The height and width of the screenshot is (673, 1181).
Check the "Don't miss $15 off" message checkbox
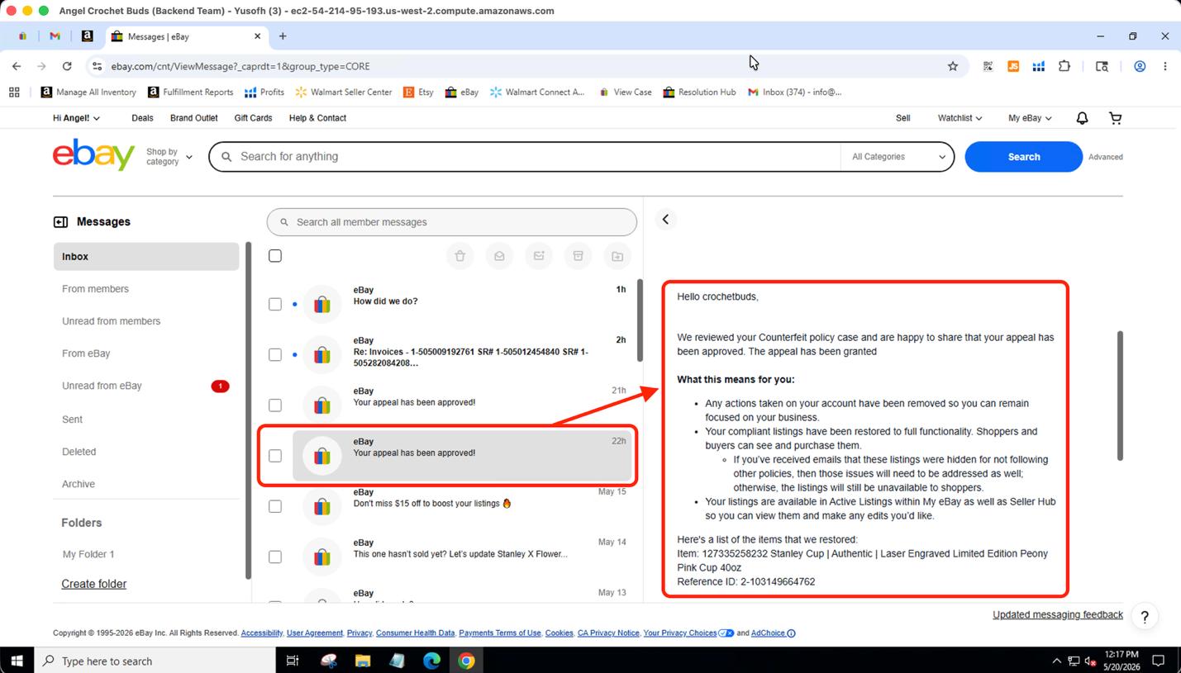(275, 506)
